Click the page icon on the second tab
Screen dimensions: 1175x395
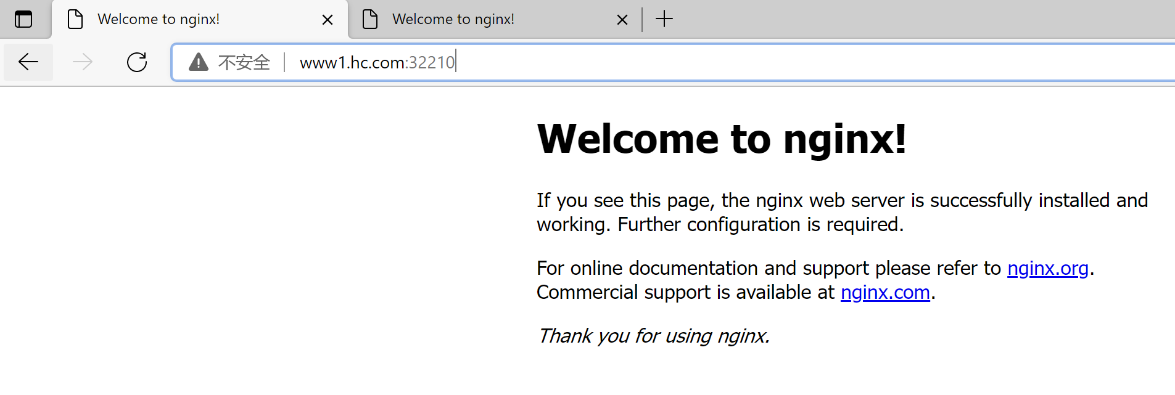[x=370, y=19]
